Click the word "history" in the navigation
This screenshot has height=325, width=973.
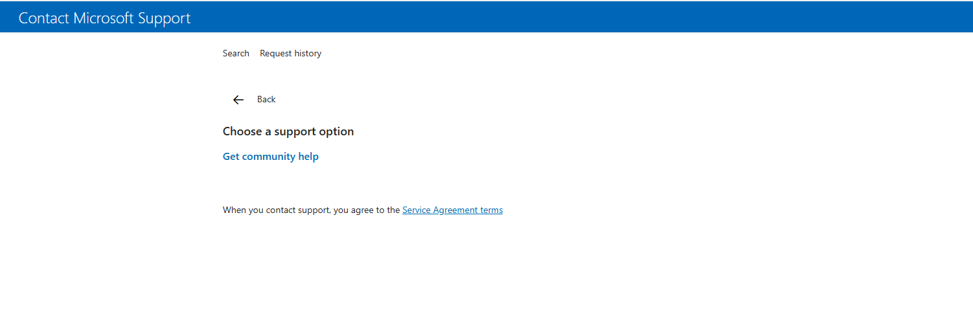pos(307,53)
